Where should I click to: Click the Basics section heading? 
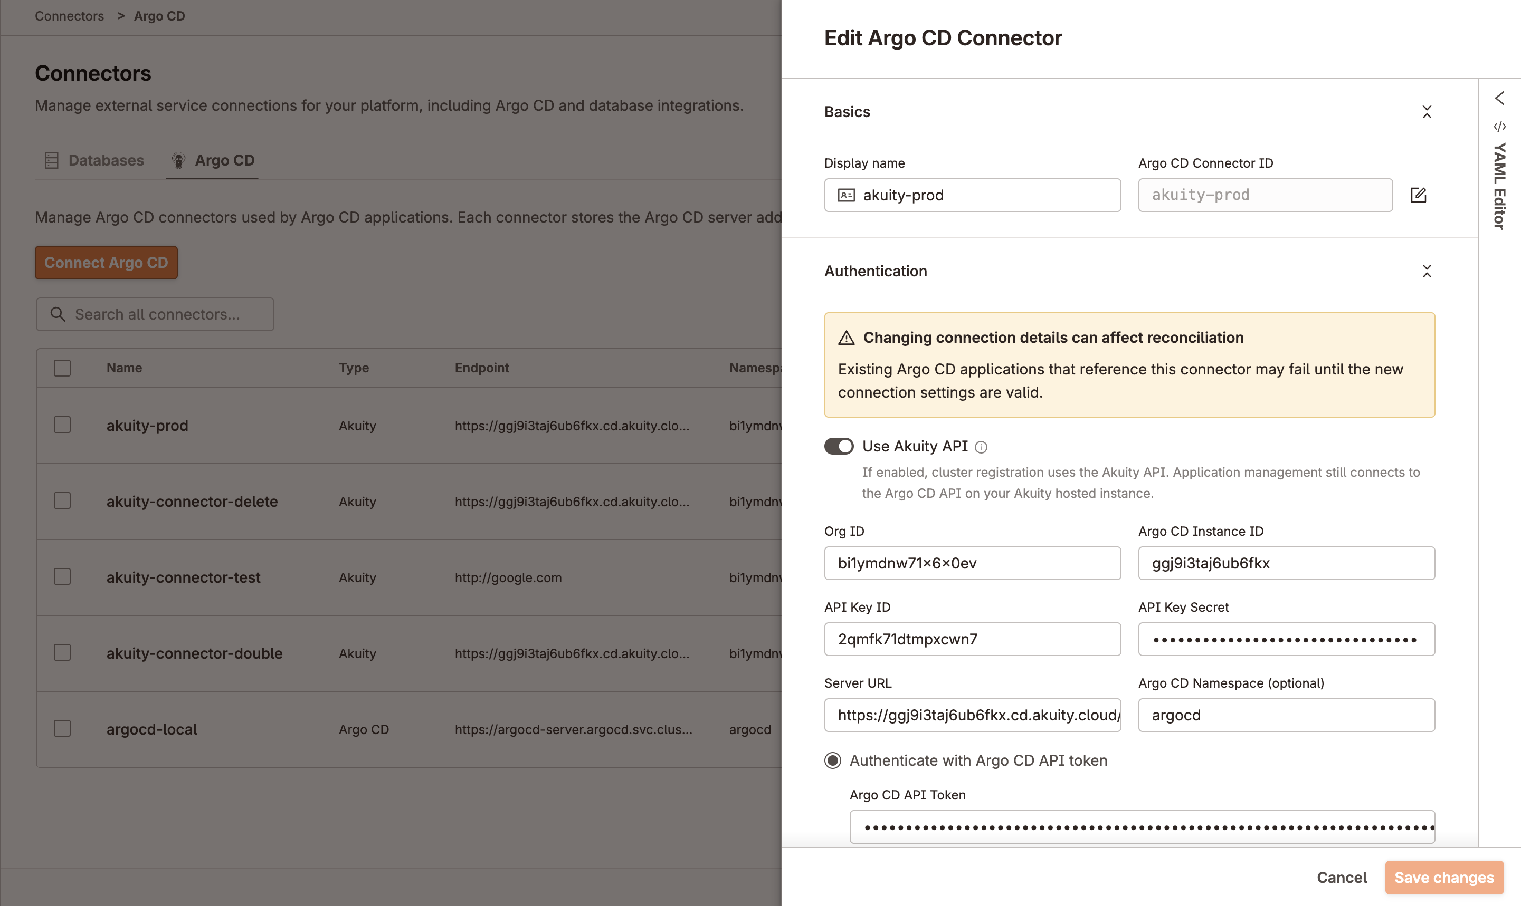847,112
